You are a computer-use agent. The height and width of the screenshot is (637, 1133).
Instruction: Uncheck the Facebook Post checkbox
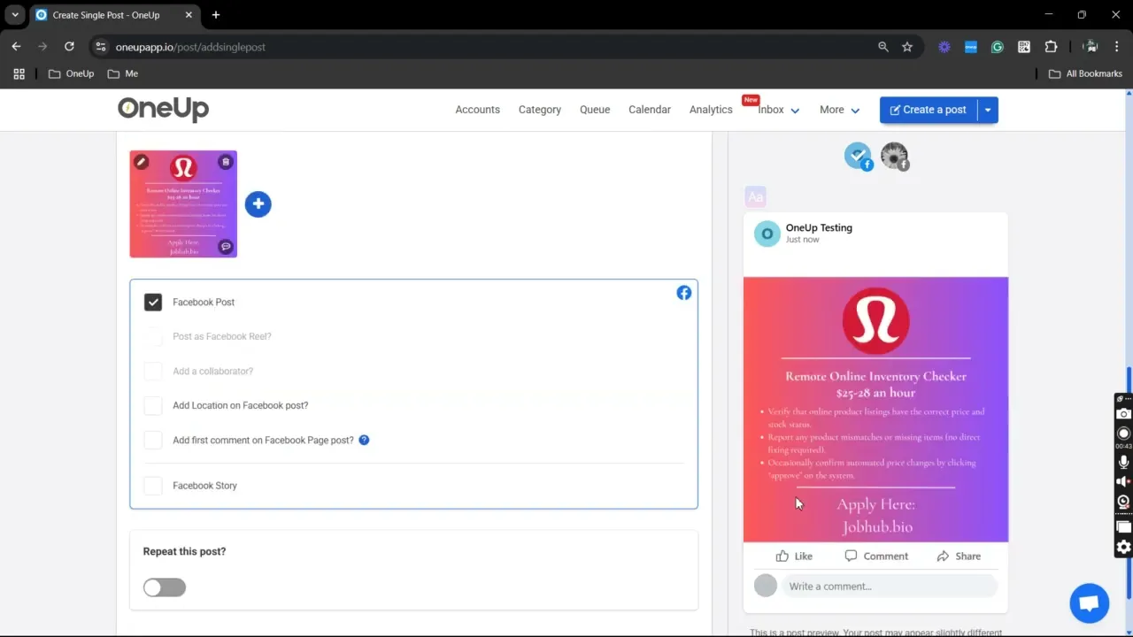coord(153,303)
